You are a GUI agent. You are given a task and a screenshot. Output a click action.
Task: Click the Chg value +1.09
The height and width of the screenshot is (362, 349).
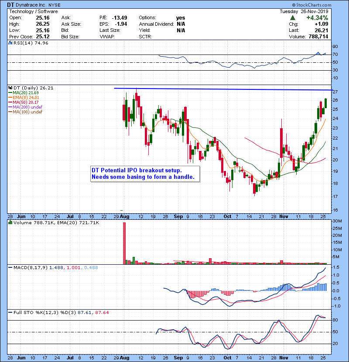click(322, 24)
